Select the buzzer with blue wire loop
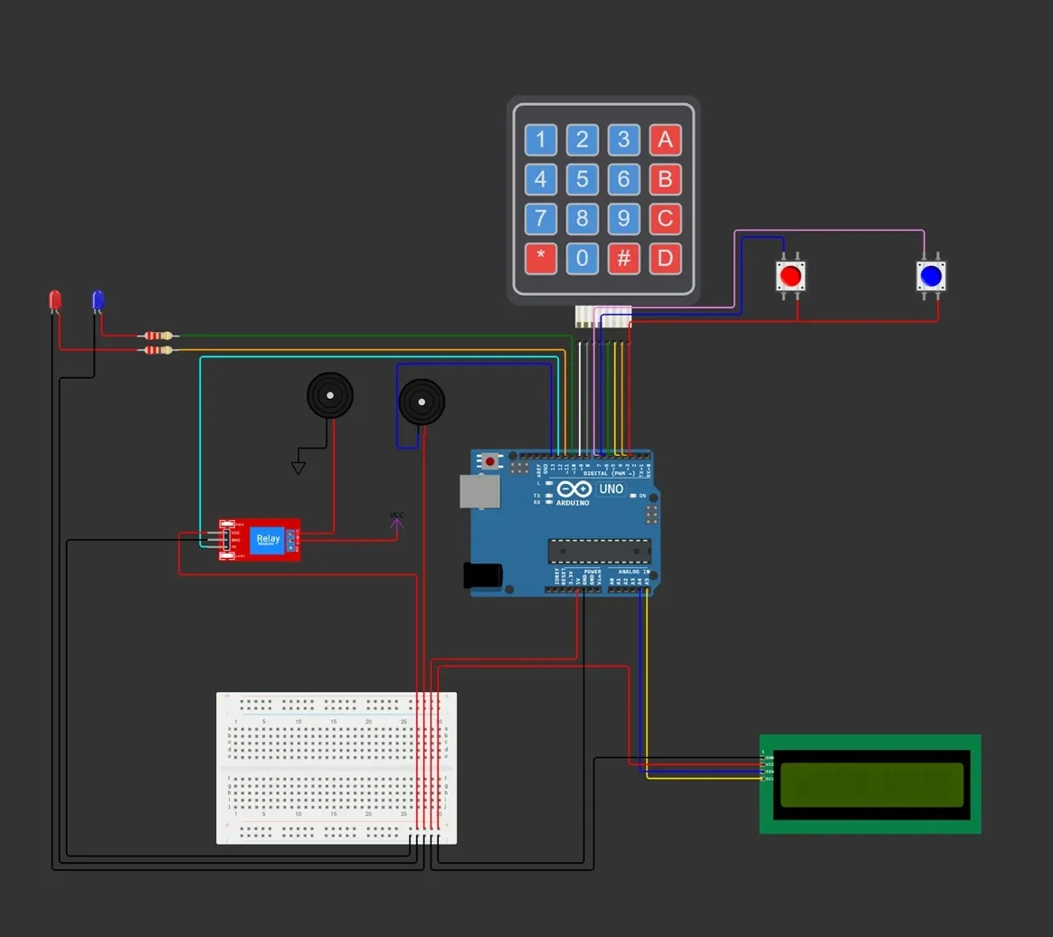Image resolution: width=1053 pixels, height=937 pixels. (x=422, y=402)
